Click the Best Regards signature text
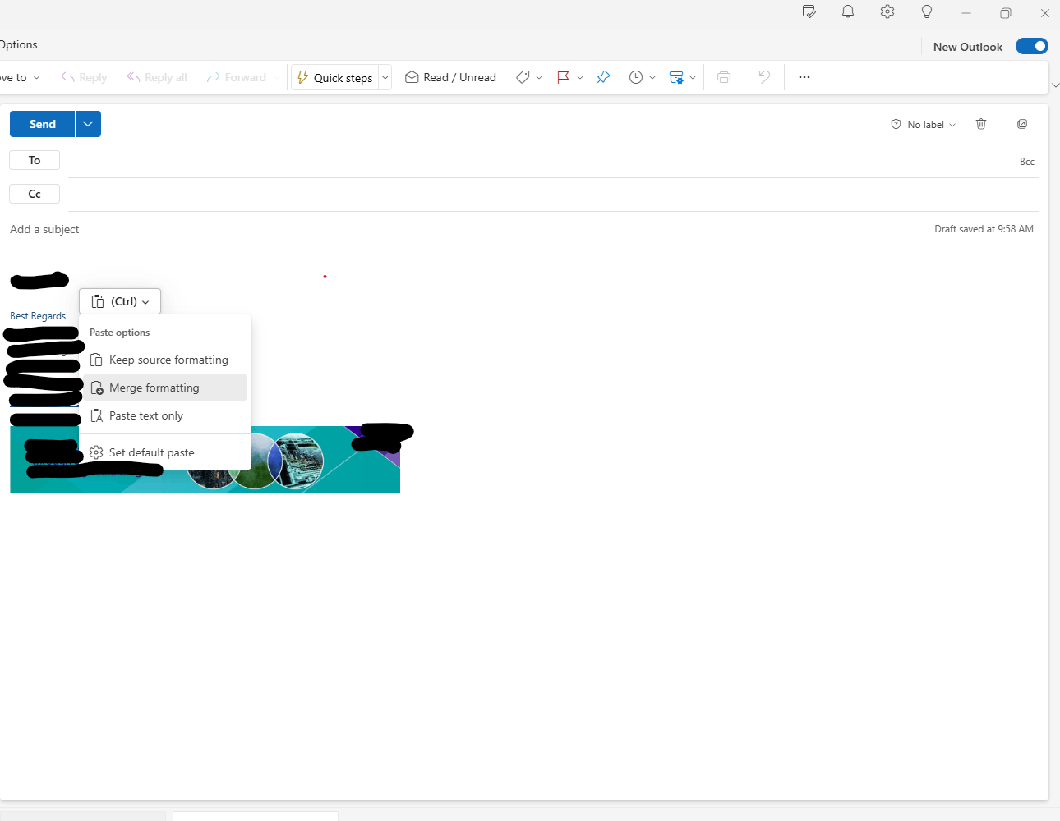 coord(38,316)
